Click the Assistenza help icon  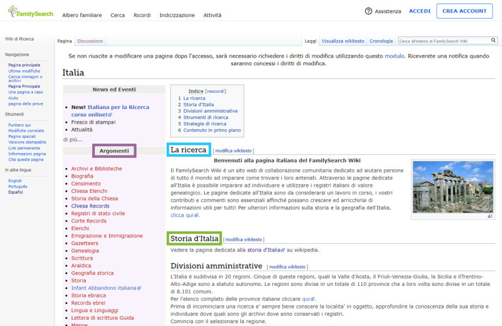click(x=368, y=11)
